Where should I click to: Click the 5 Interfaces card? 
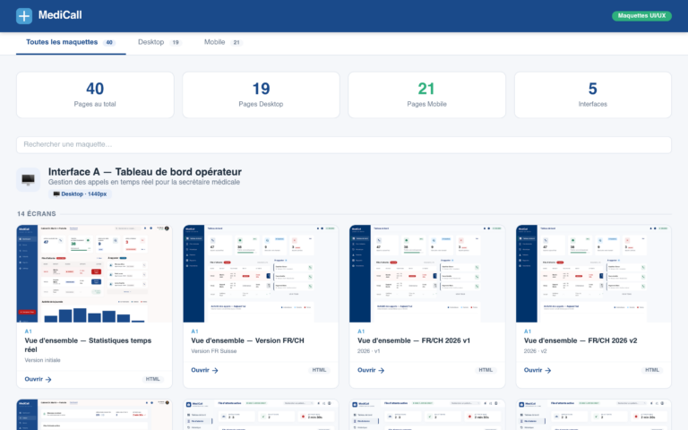click(x=593, y=95)
